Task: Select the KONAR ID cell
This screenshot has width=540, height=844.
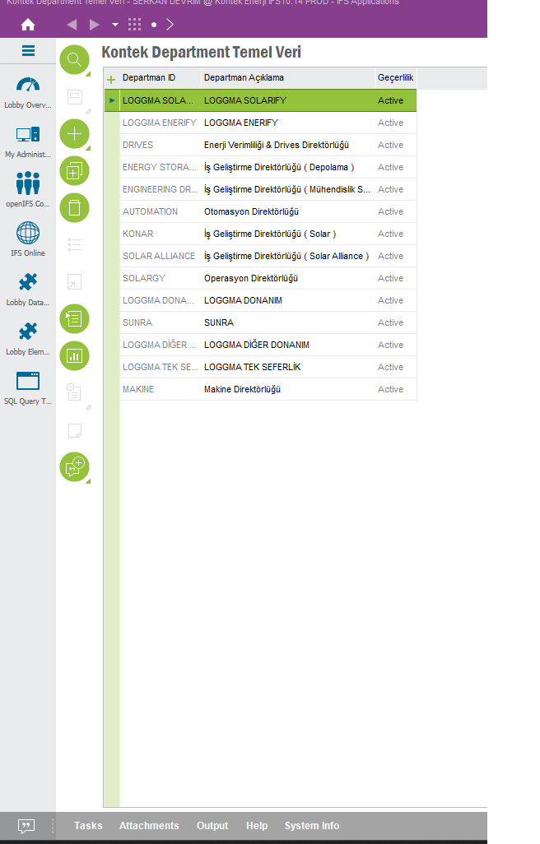Action: 161,234
